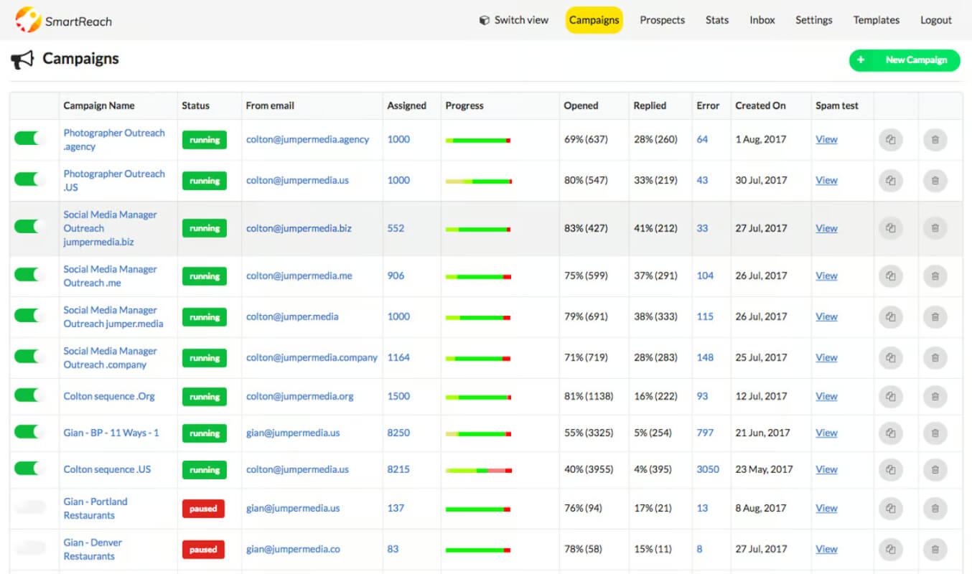The image size is (972, 574).
Task: Click the SmartReach logo
Action: (64, 20)
